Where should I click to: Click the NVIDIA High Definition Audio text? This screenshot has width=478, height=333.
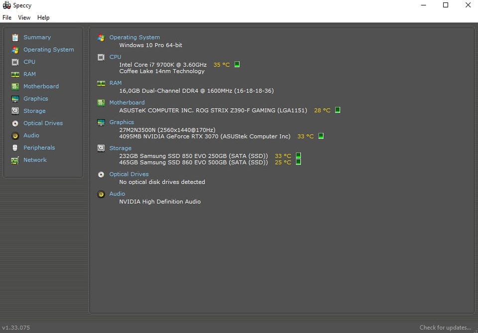tap(160, 202)
